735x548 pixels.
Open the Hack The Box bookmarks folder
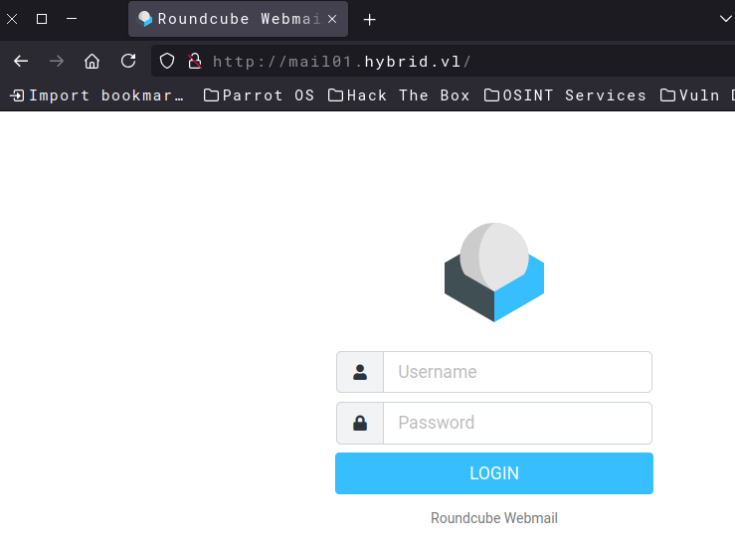(399, 95)
